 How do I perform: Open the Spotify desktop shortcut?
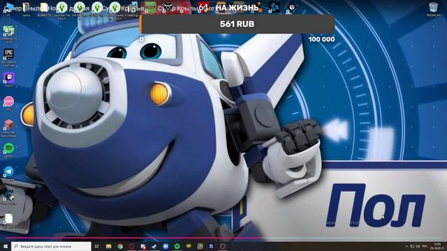(9, 149)
